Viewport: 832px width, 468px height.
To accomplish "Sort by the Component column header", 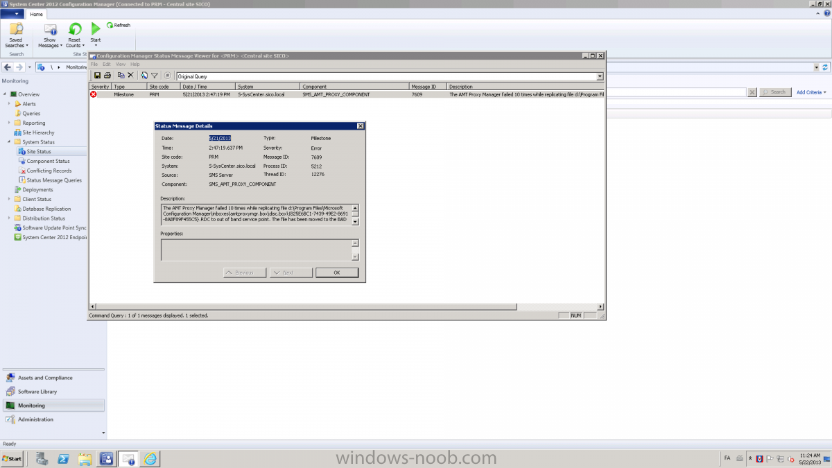I will coord(354,87).
